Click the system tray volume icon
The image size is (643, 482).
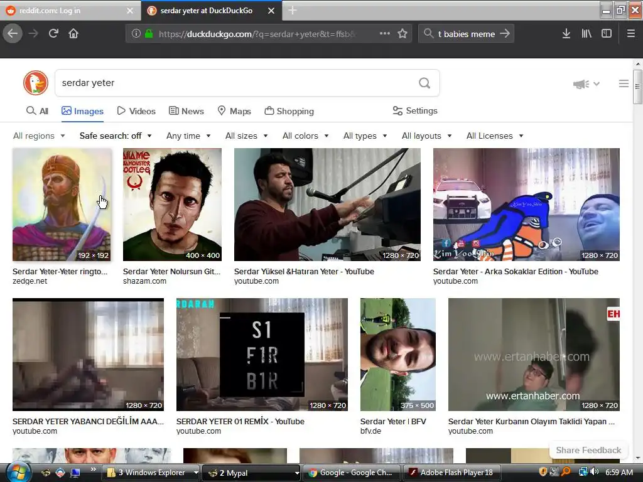[x=595, y=472]
